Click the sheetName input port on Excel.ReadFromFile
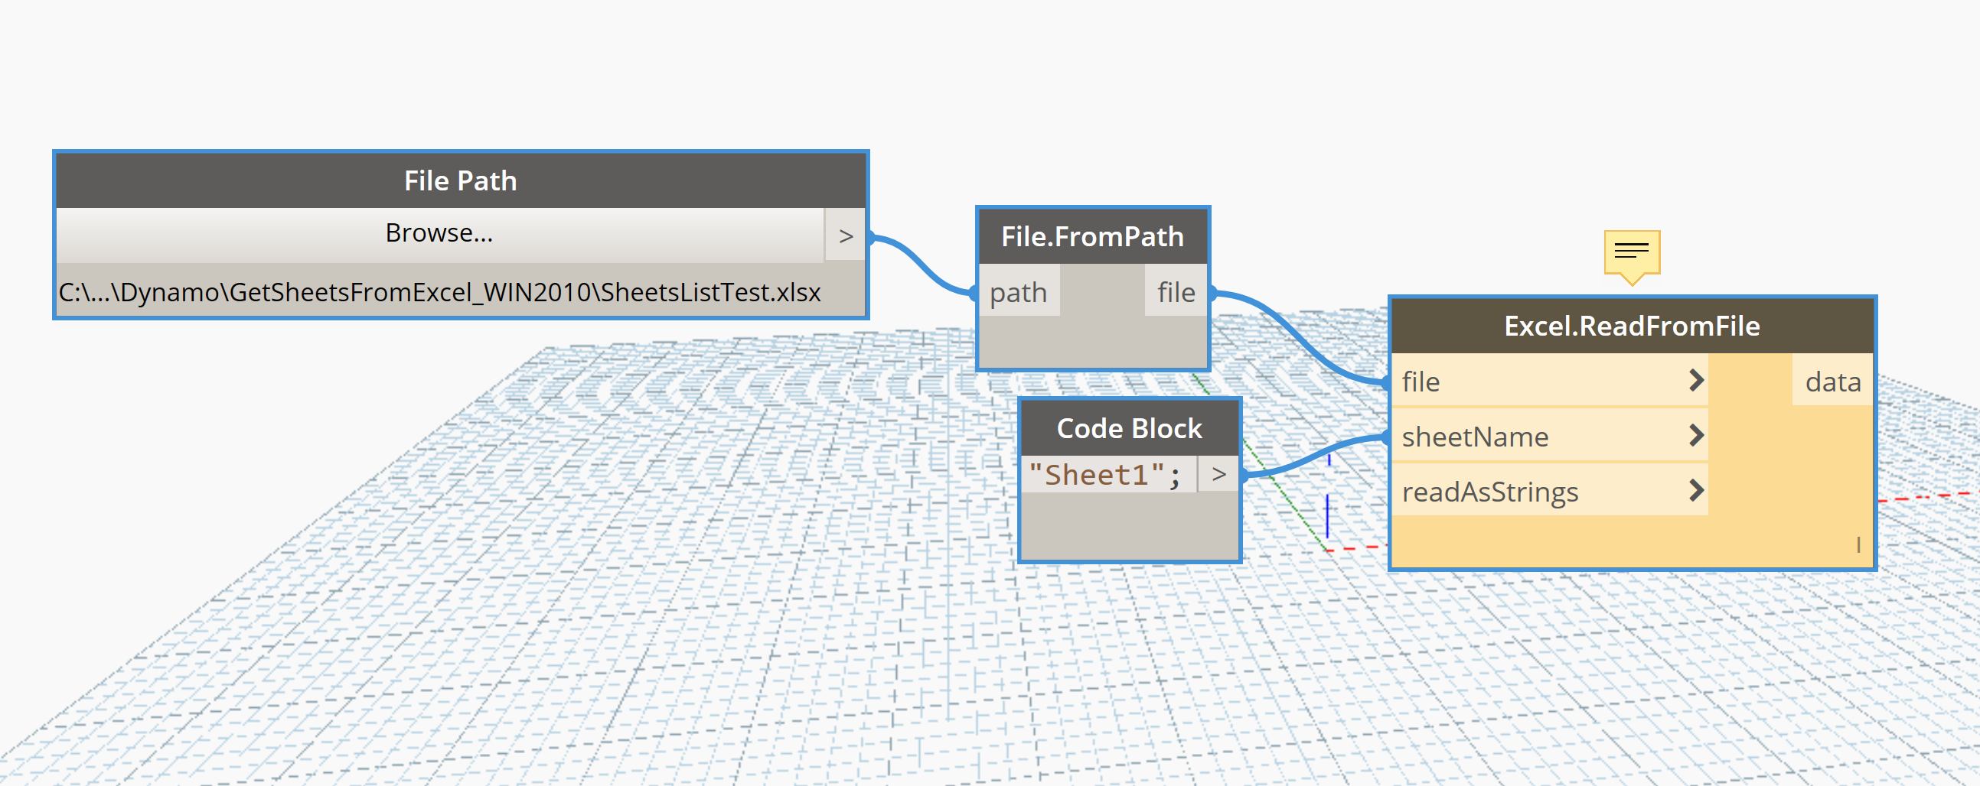 coord(1476,436)
